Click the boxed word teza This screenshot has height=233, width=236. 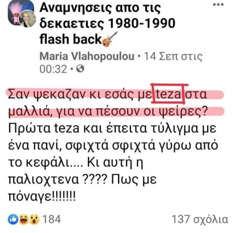(x=169, y=94)
